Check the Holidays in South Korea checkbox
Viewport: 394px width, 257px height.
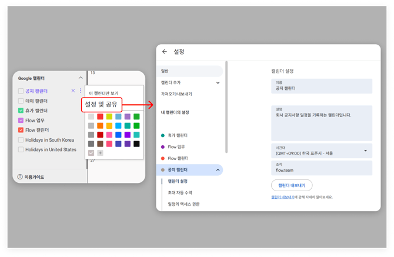click(x=21, y=140)
